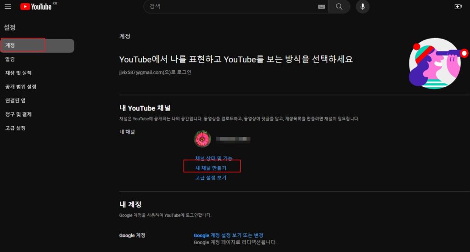
Task: Open 공개 범위 설정 in sidebar
Action: point(21,87)
